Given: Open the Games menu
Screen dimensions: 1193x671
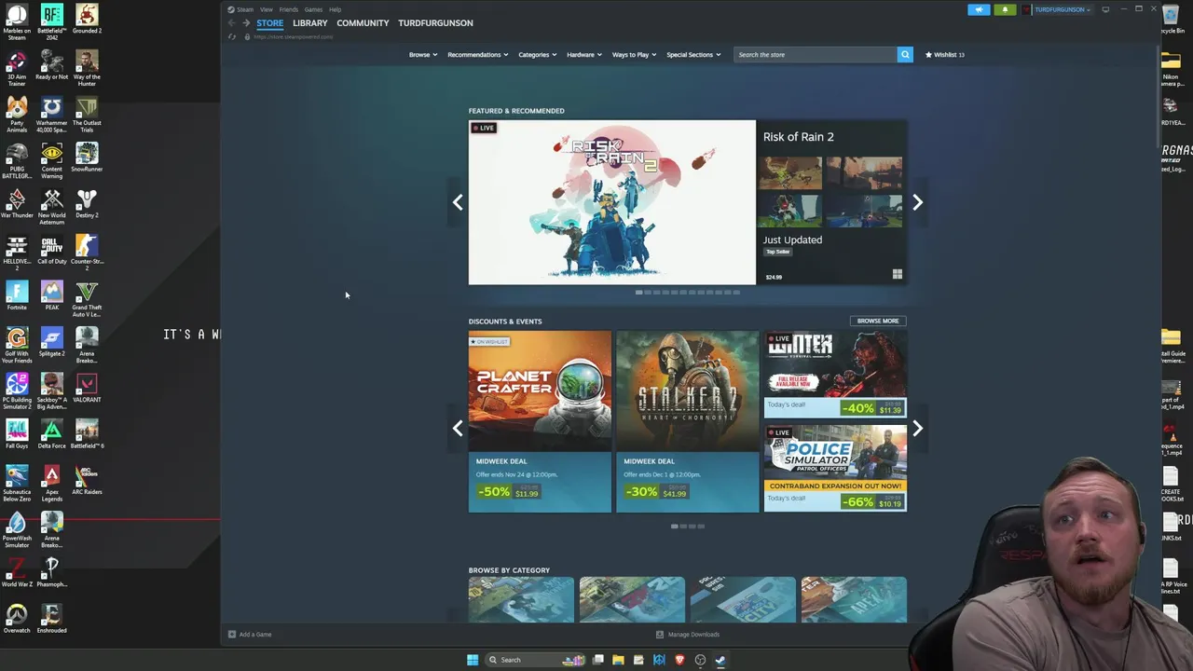Looking at the screenshot, I should [313, 9].
